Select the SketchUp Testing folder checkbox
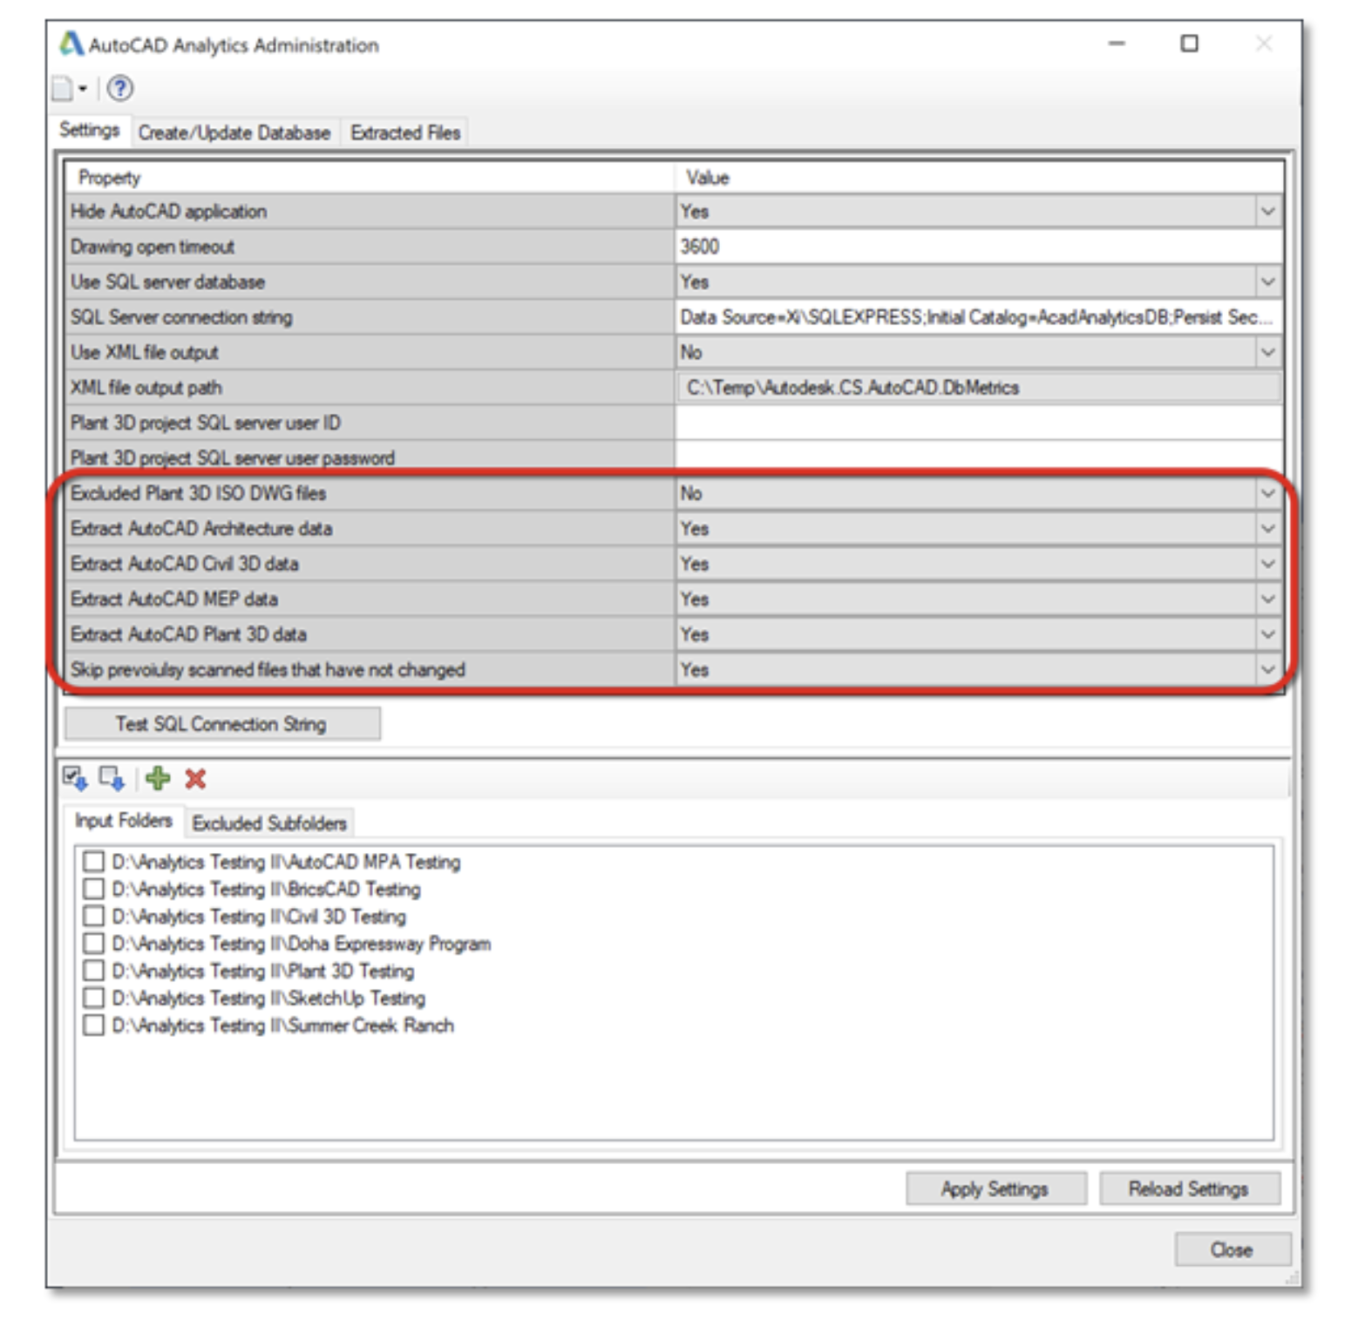This screenshot has height=1327, width=1358. click(x=93, y=998)
